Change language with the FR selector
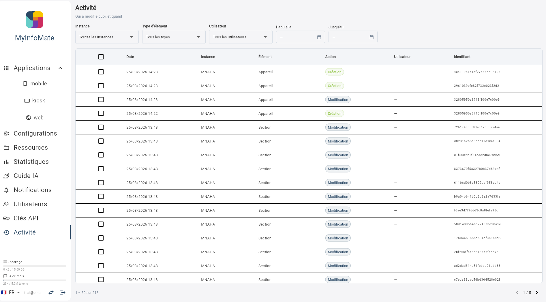The image size is (546, 302). point(11,292)
